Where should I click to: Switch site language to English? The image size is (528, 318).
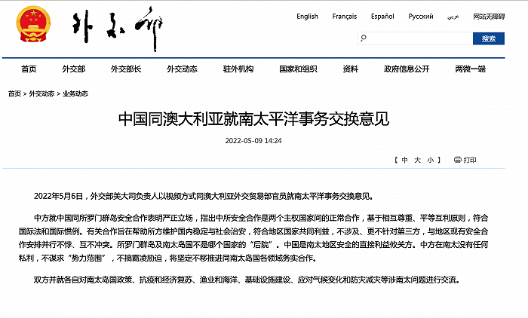[x=307, y=16]
